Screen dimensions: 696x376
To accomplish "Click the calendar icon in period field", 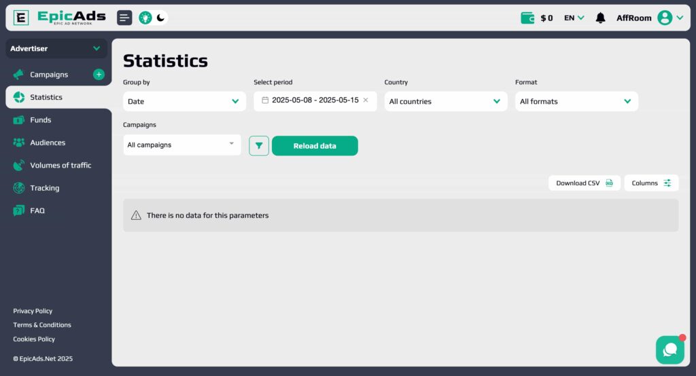I will pyautogui.click(x=265, y=100).
